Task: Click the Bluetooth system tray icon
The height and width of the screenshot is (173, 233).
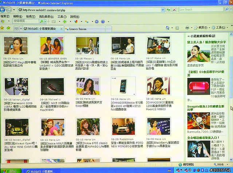Action: (x=202, y=170)
